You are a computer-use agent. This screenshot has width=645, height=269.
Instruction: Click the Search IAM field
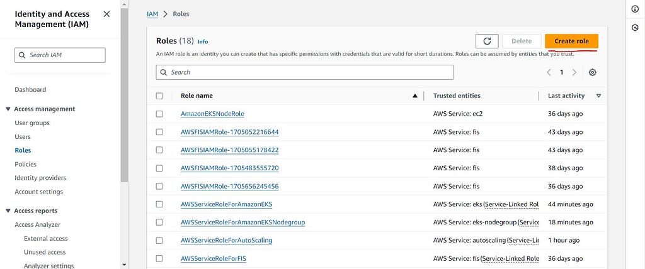coord(60,55)
